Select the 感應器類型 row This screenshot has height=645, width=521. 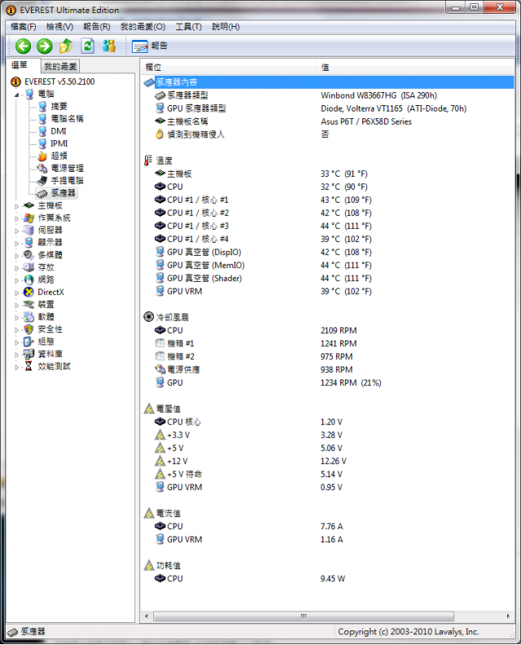[328, 95]
